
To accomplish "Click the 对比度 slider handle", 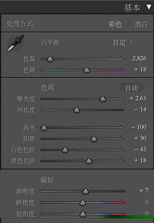I will 77,110.
